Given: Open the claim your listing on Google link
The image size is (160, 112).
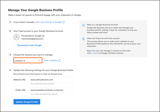Looking at the screenshot, I should tap(48, 22).
